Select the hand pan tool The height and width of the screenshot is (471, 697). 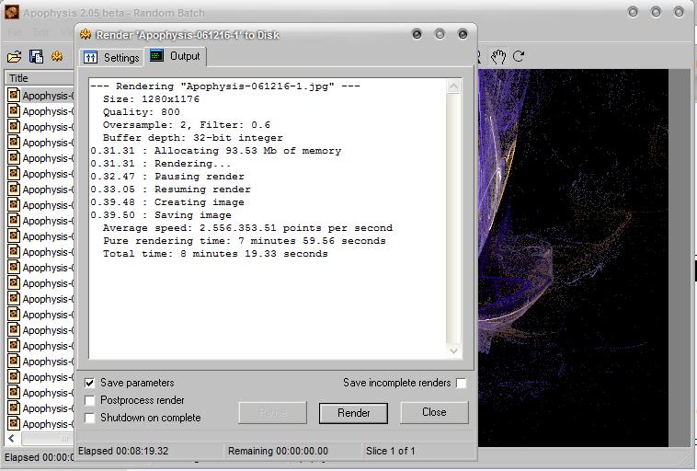click(498, 56)
